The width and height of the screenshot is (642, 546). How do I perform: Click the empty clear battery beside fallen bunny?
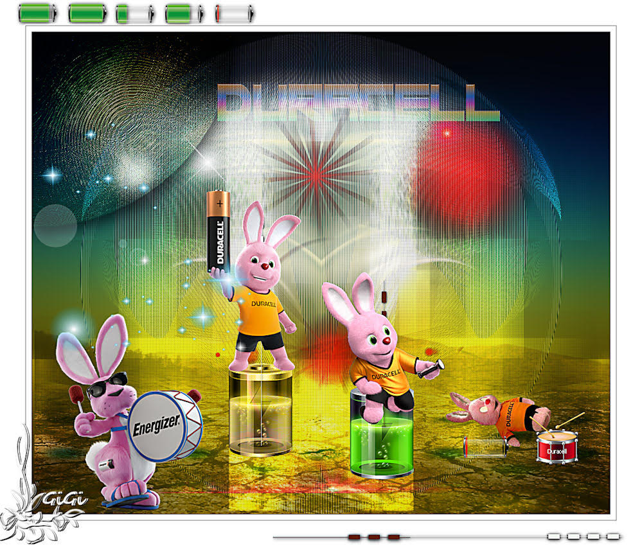click(x=485, y=446)
